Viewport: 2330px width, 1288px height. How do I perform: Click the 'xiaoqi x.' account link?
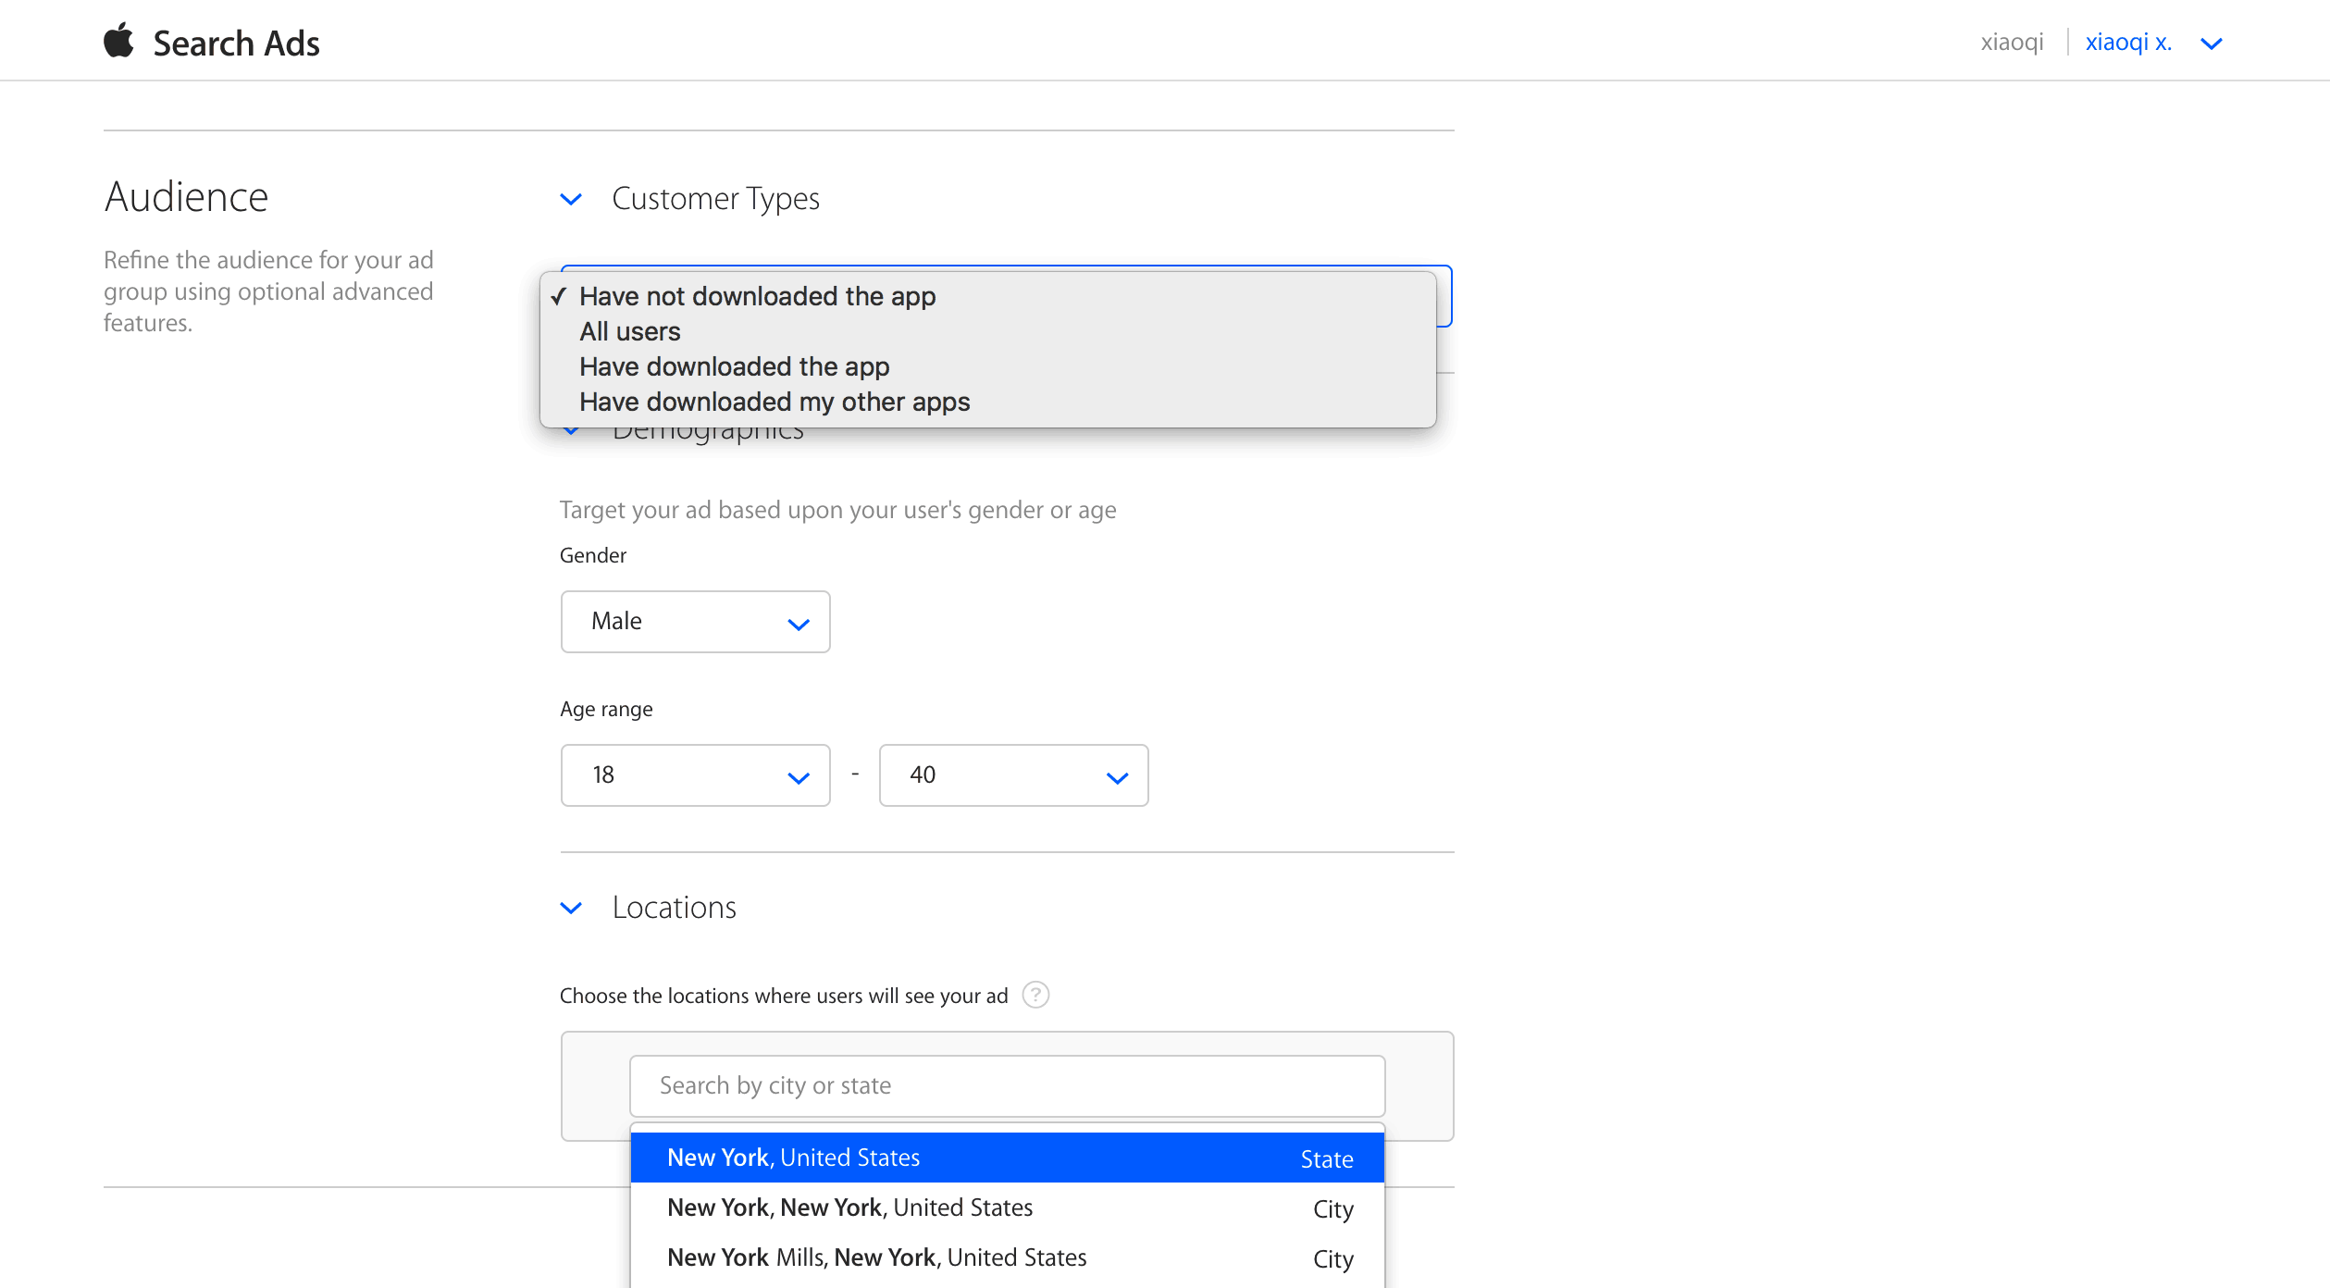click(2127, 43)
